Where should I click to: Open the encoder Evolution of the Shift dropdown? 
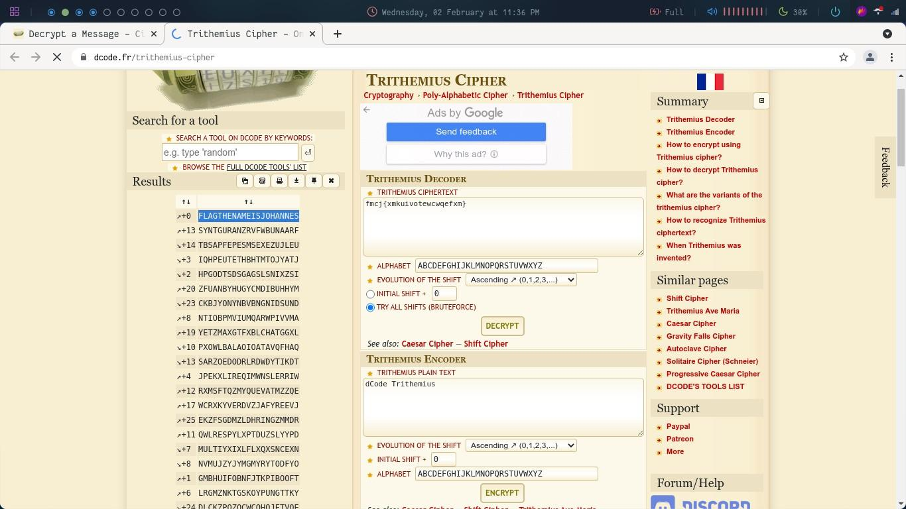(x=521, y=445)
